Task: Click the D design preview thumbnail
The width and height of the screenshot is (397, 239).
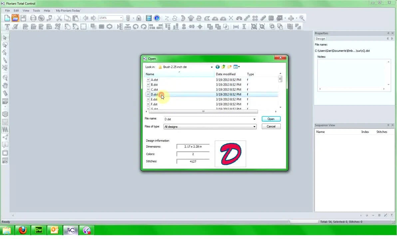Action: pos(230,154)
